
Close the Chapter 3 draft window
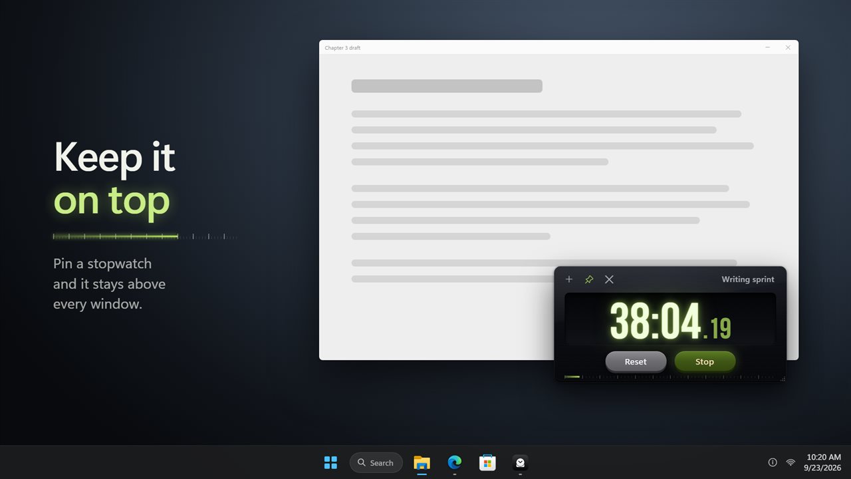[x=788, y=47]
